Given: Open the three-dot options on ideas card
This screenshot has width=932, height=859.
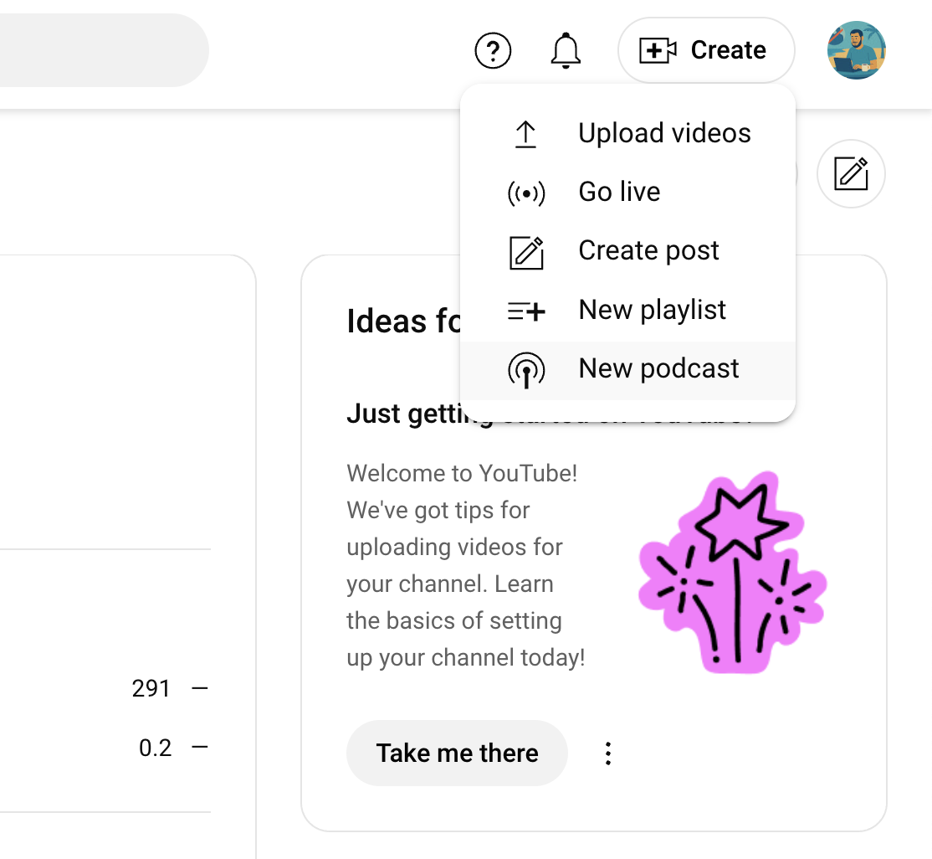Looking at the screenshot, I should [607, 754].
